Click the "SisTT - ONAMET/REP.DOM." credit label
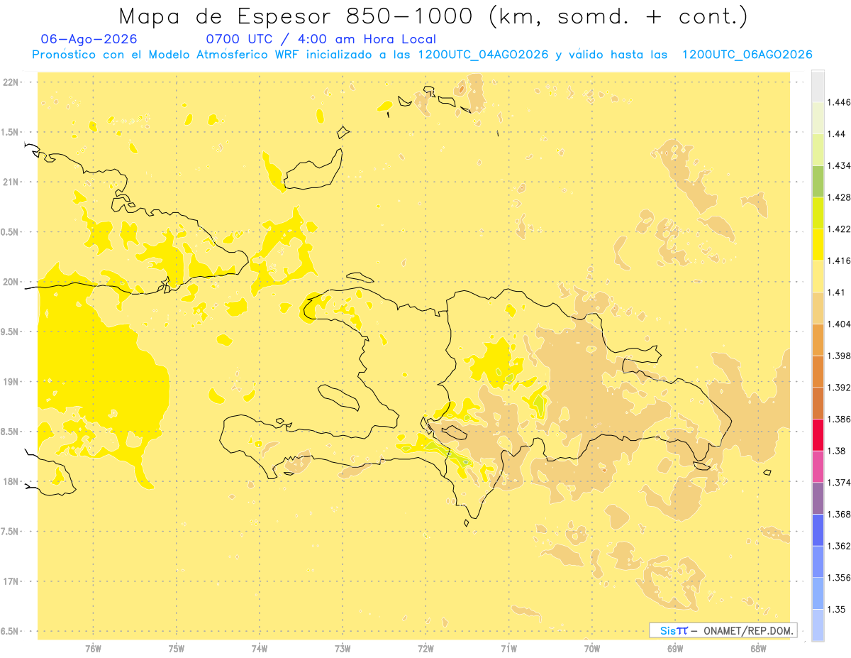 point(723,630)
